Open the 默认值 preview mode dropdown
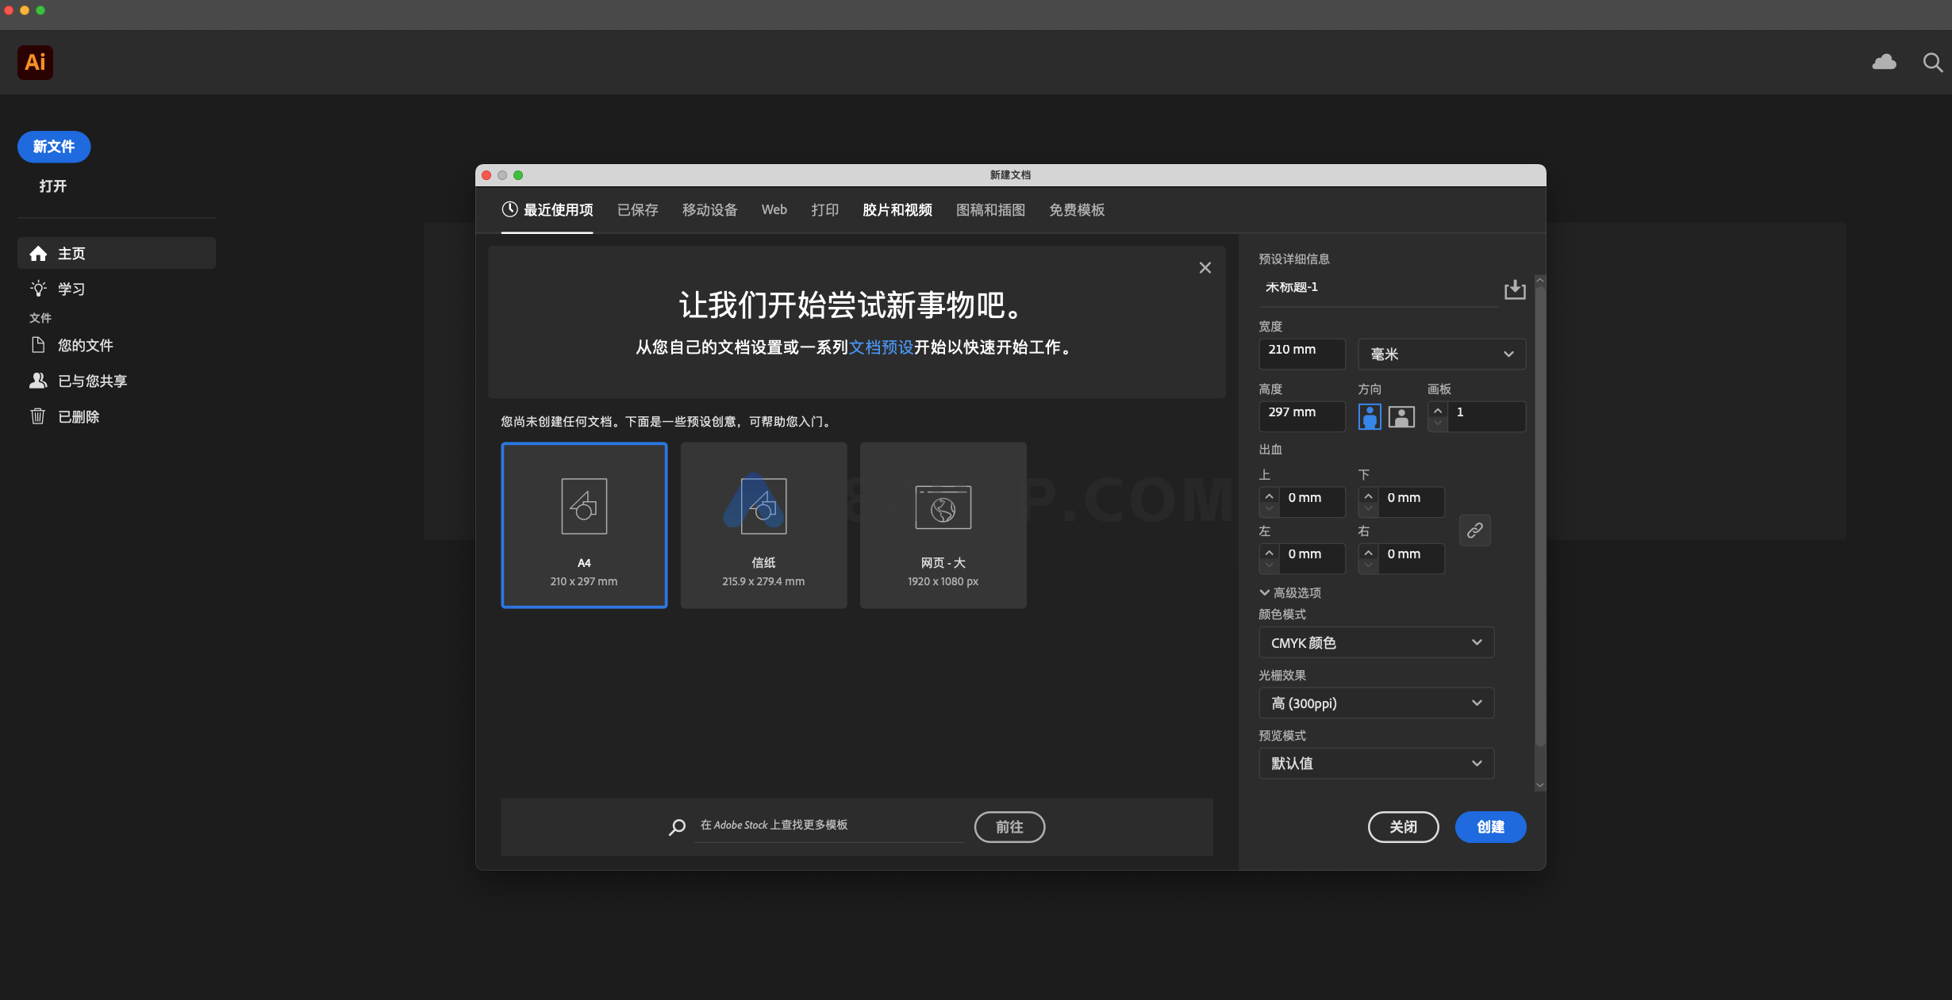Image resolution: width=1952 pixels, height=1000 pixels. (1376, 763)
